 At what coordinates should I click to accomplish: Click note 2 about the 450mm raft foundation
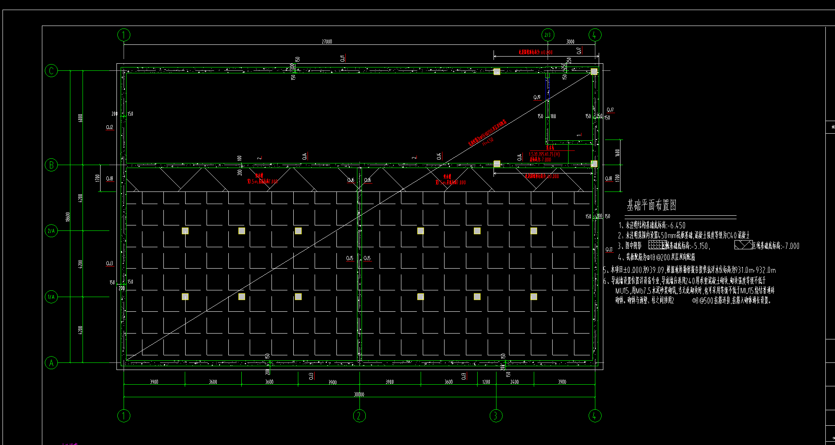tap(684, 235)
